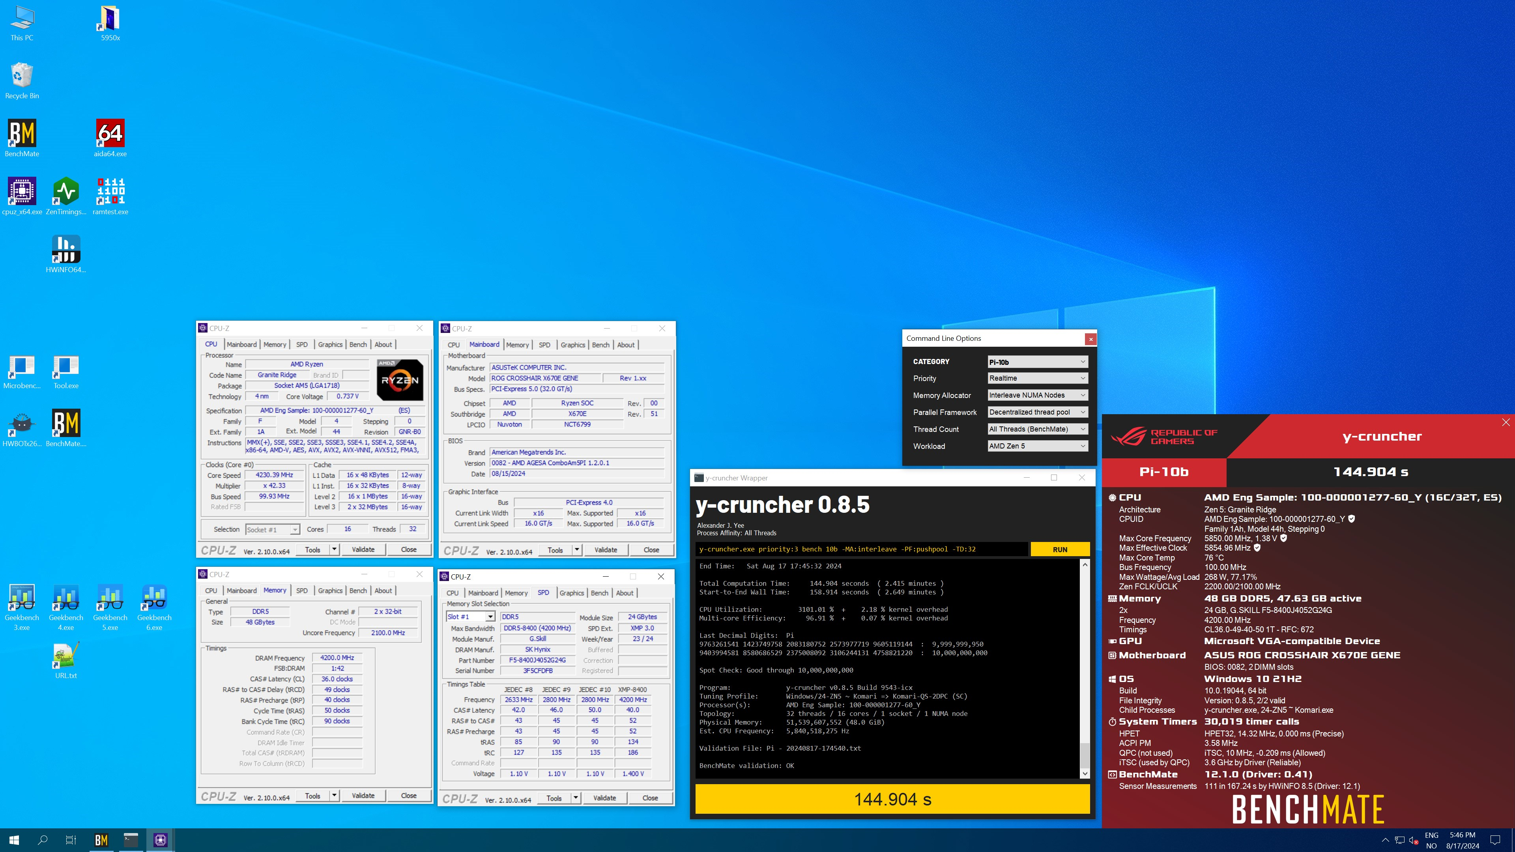Click the network tray icon

coord(1399,840)
